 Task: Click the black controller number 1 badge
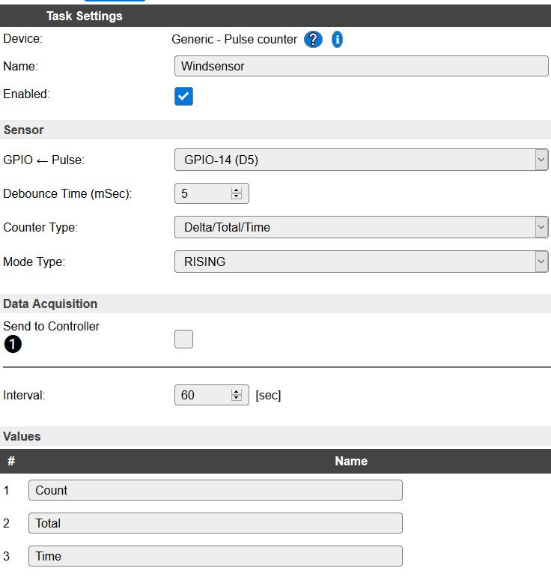coord(13,345)
